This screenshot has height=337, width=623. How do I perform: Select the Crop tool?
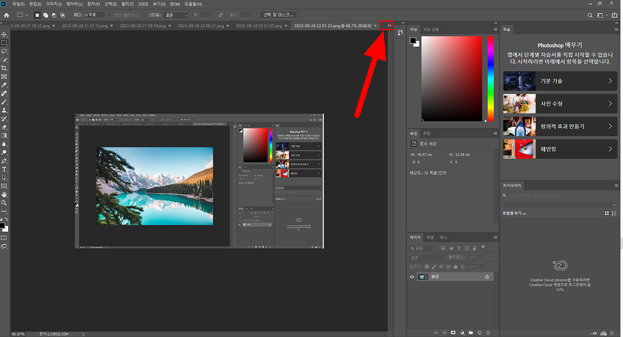click(x=4, y=68)
